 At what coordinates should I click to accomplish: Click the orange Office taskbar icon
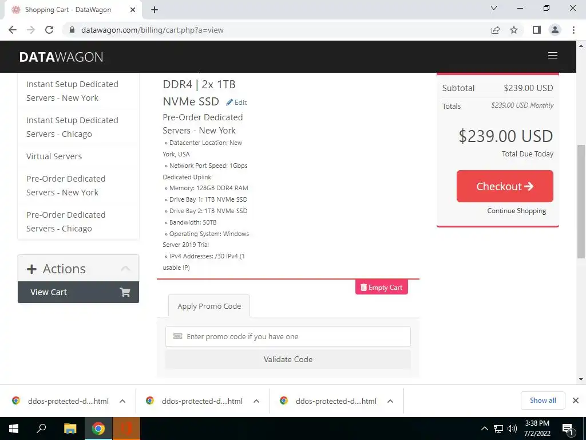click(126, 429)
